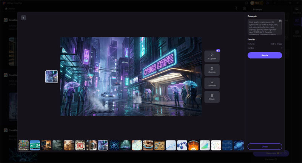Click the Features label
The width and height of the screenshot is (302, 163).
click(x=251, y=44)
